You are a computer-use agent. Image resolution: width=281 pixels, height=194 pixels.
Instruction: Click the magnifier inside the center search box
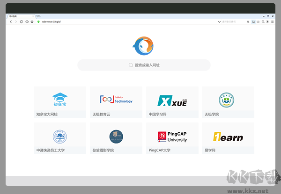coord(131,65)
